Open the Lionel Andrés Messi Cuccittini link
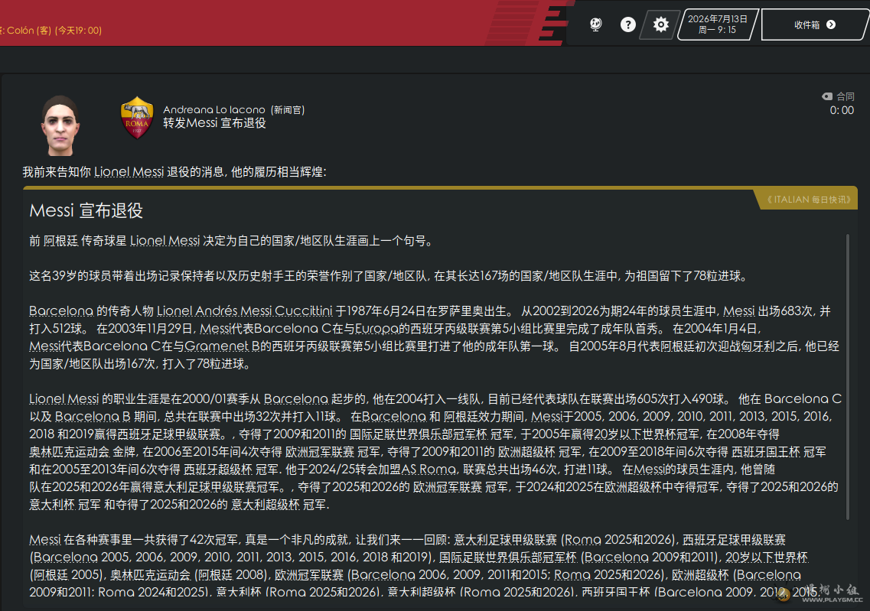This screenshot has width=870, height=611. [x=245, y=311]
